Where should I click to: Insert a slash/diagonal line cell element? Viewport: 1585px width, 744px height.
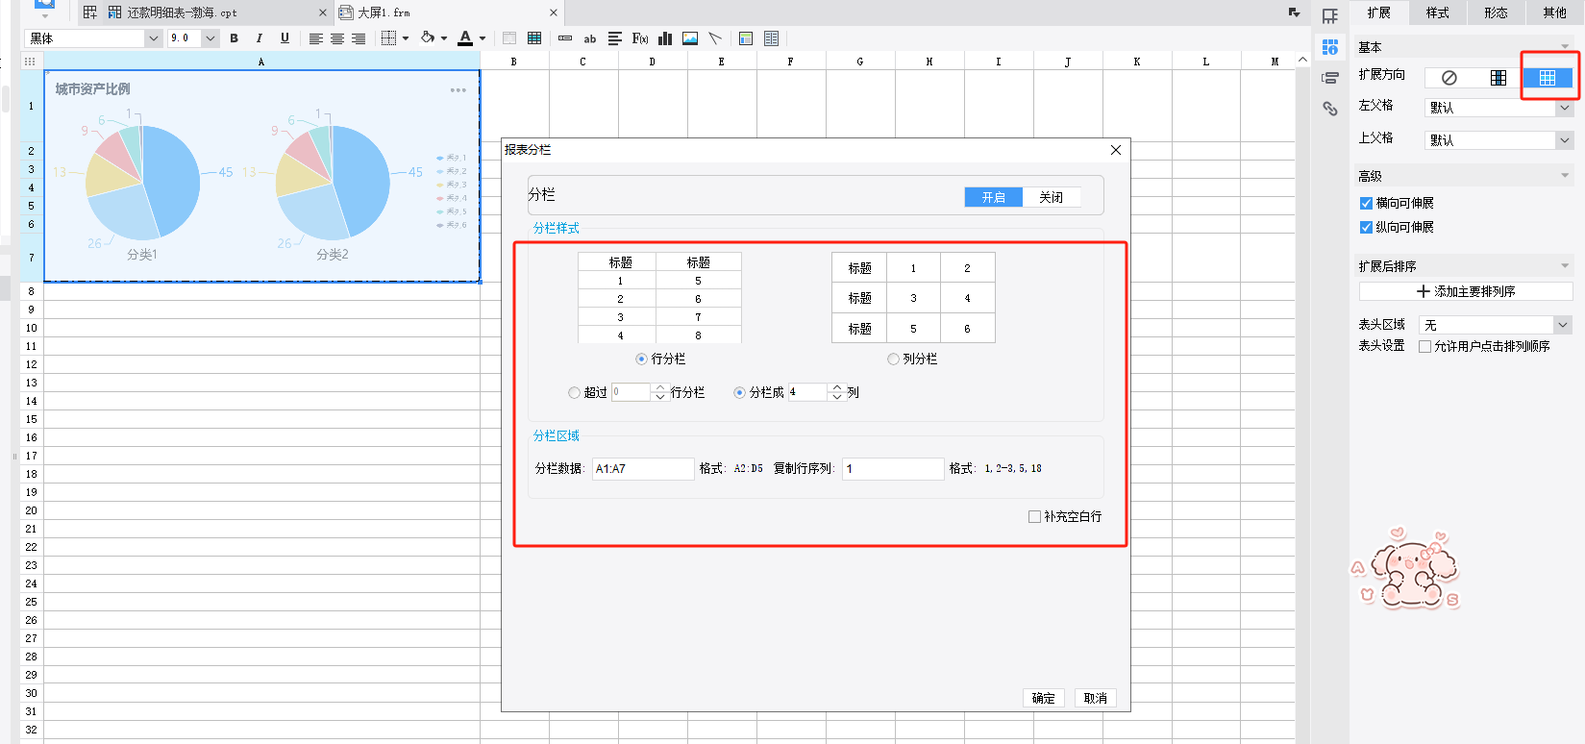[715, 38]
